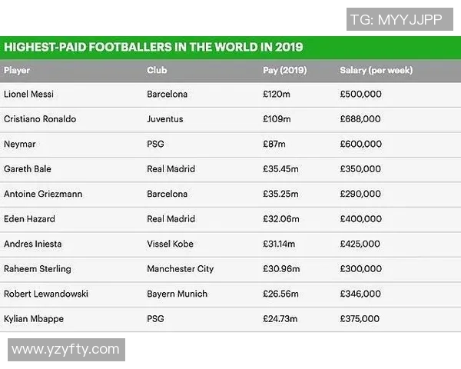Click the Player column header

click(x=17, y=70)
